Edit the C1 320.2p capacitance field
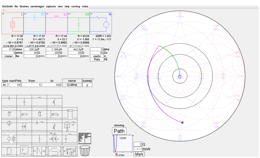260x158 pixels. point(31,49)
